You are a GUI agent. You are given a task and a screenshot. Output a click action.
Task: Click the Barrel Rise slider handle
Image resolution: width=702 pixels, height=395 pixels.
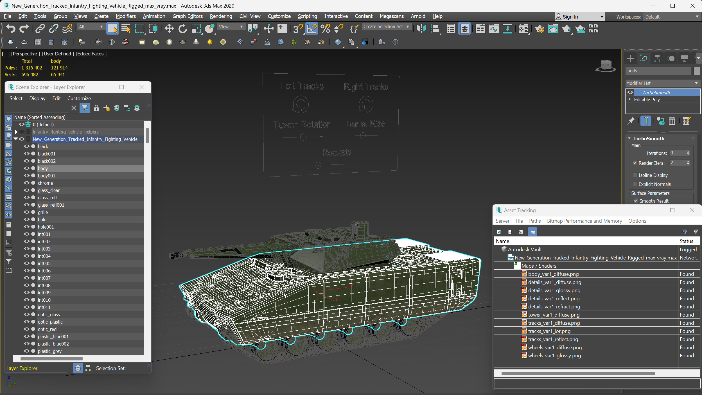pyautogui.click(x=363, y=136)
